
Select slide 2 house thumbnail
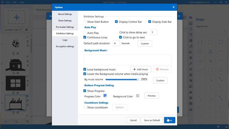(15, 65)
